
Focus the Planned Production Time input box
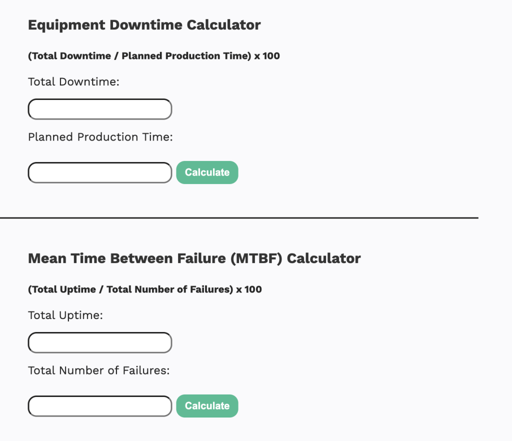point(100,172)
